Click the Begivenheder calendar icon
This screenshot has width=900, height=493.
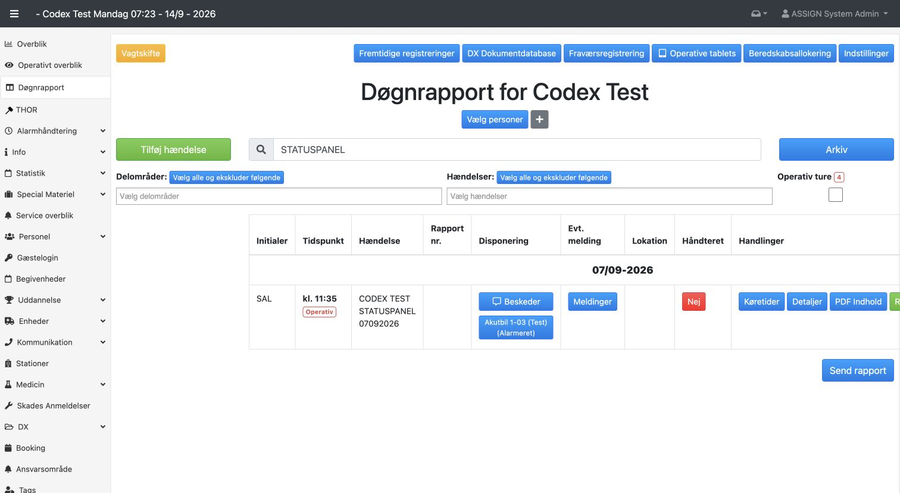coord(8,279)
